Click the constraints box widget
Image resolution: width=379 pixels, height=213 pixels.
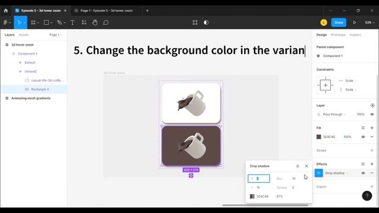click(x=325, y=85)
